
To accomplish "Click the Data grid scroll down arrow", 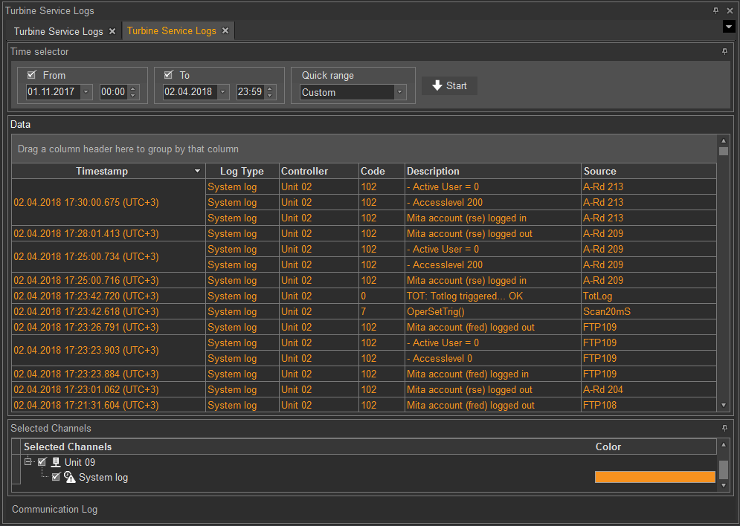I will point(724,405).
